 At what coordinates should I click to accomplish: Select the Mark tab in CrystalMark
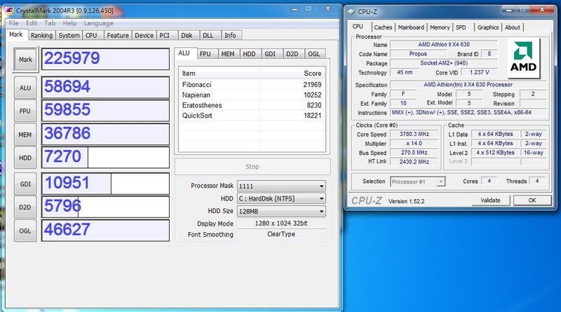pos(15,34)
